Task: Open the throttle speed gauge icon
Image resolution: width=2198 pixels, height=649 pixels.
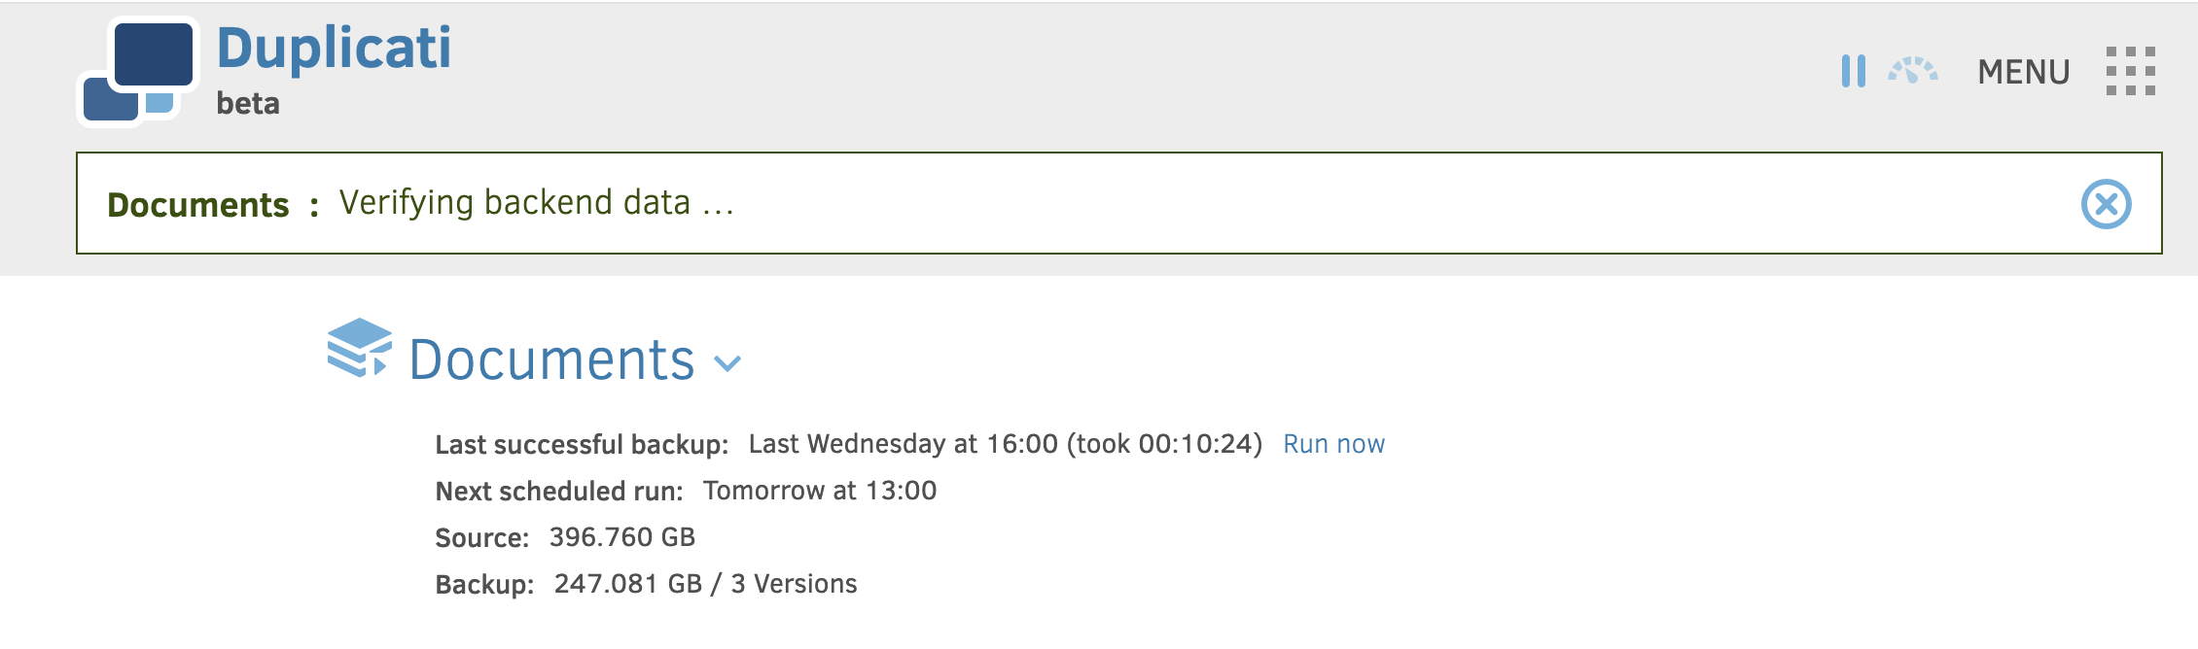Action: 1913,71
